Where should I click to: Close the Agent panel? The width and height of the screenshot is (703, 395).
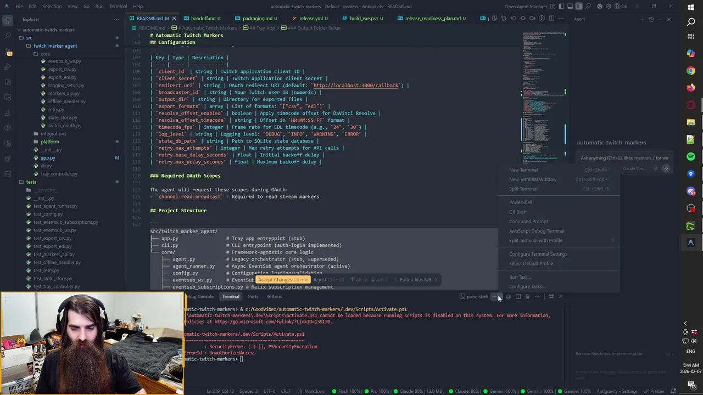click(x=668, y=19)
